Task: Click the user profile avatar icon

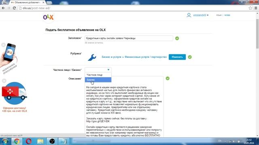Action: [189, 15]
